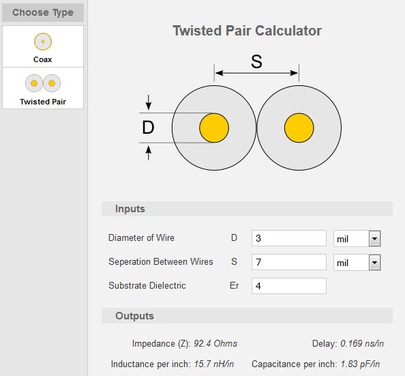Click the Substrate Dielectric Er input field

click(289, 286)
